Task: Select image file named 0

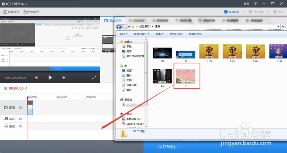Action: click(x=186, y=56)
